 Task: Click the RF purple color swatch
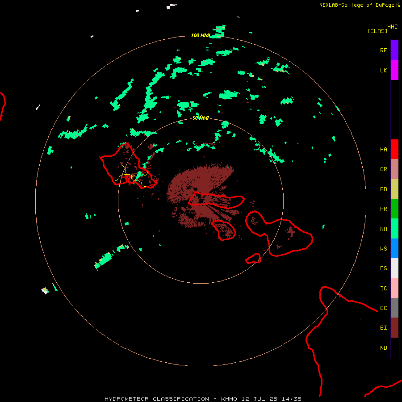(x=394, y=50)
